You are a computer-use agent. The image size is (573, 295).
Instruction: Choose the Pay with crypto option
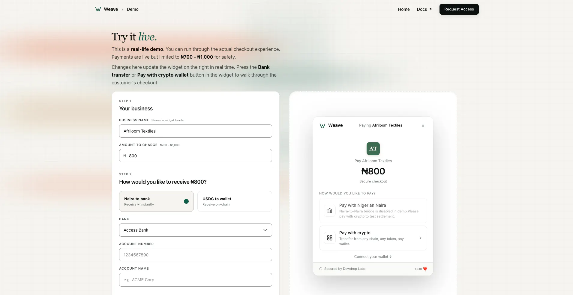coord(373,238)
